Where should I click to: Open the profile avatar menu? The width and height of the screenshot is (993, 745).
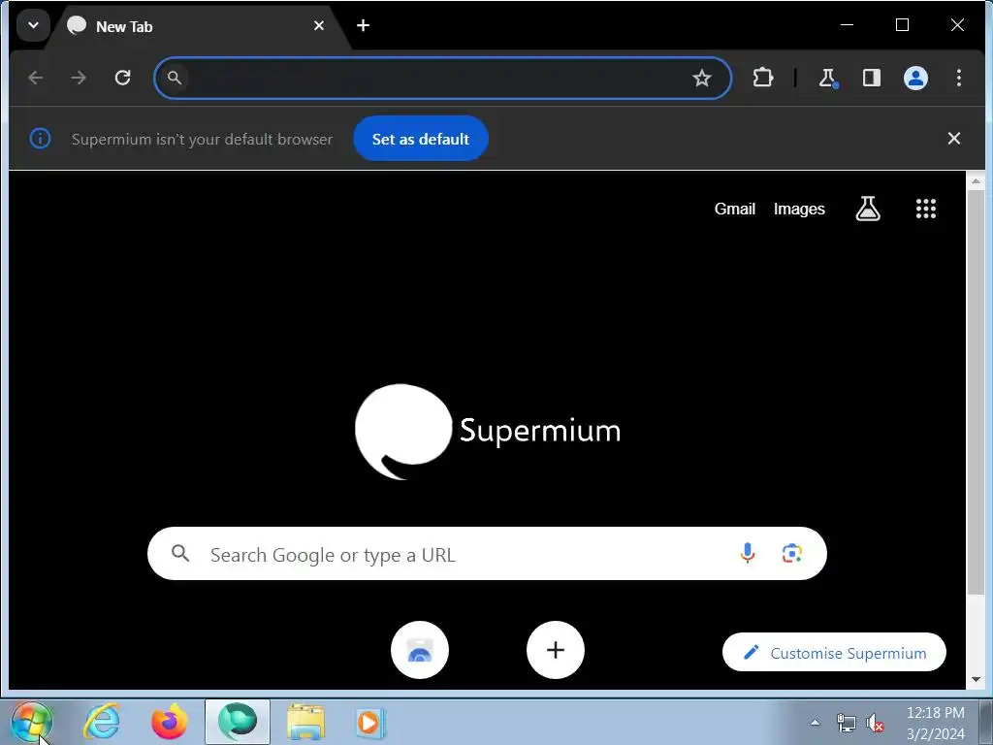[x=915, y=78]
